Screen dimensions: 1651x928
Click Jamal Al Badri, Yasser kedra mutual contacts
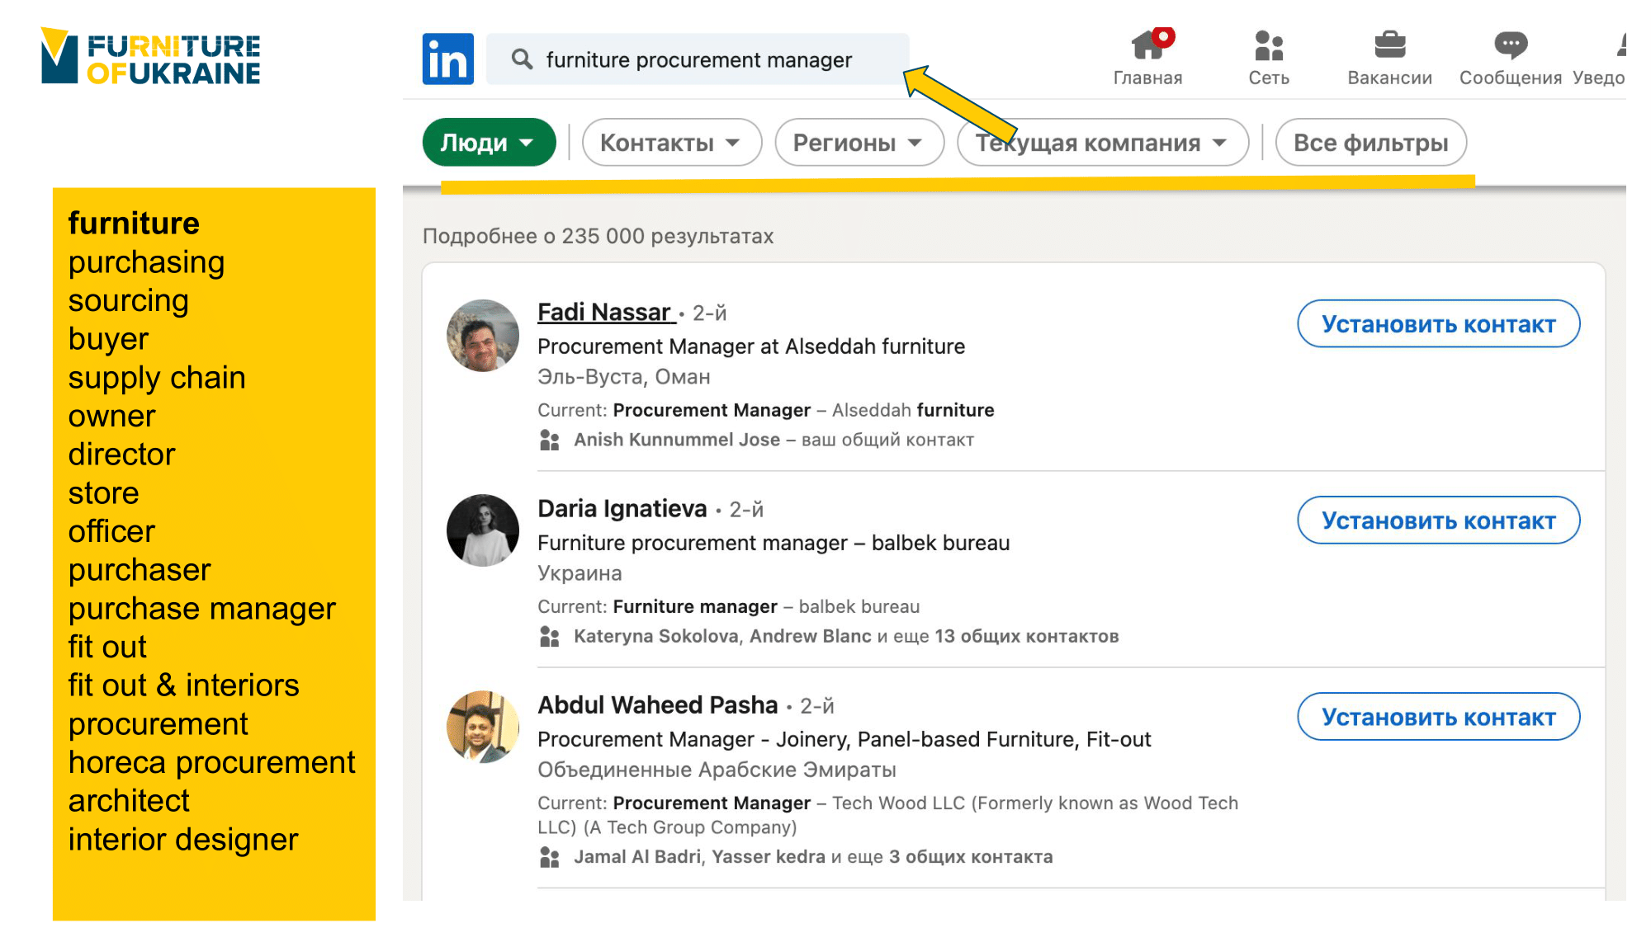(x=699, y=857)
